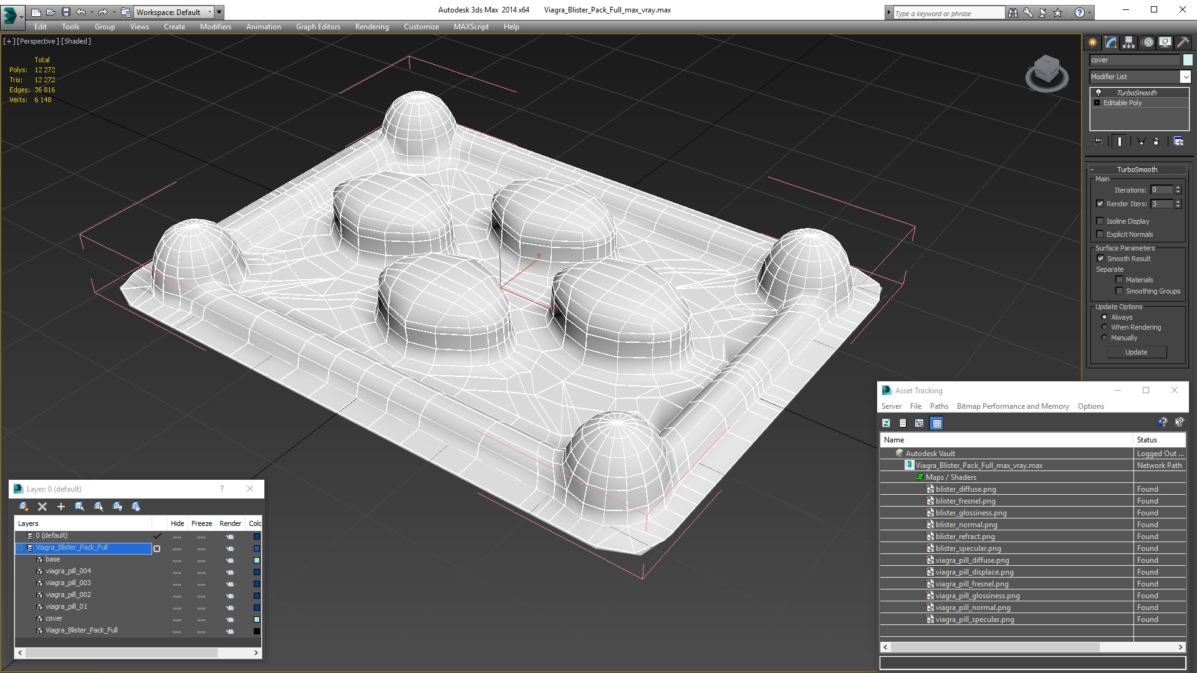Open Paths menu in Asset Tracking
The height and width of the screenshot is (673, 1197).
point(939,406)
